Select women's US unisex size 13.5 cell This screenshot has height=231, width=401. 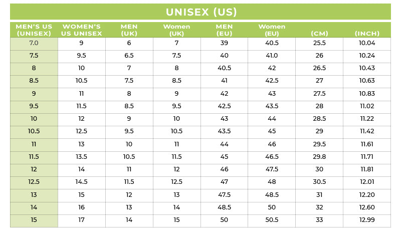click(81, 157)
